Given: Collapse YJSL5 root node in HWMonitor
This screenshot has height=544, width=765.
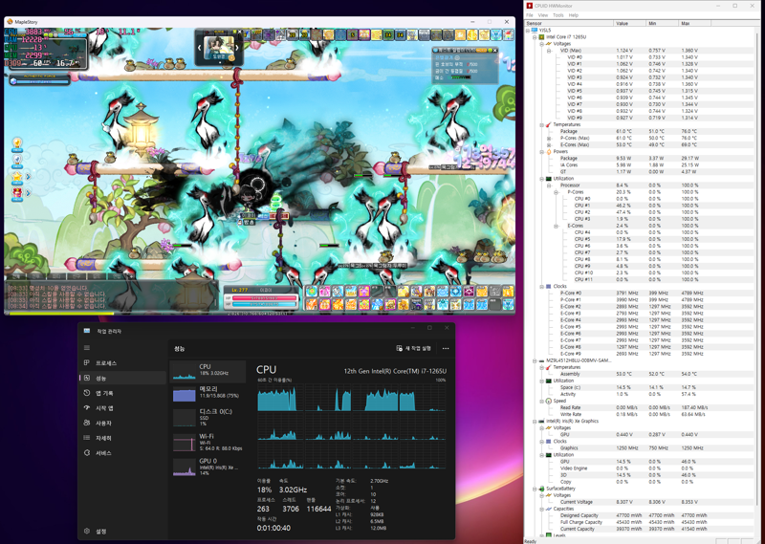Looking at the screenshot, I should (x=528, y=31).
